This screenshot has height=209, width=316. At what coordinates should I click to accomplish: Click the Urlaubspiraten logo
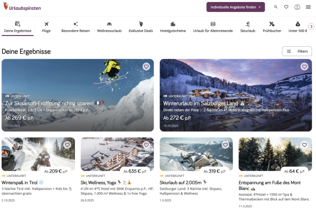pos(22,7)
